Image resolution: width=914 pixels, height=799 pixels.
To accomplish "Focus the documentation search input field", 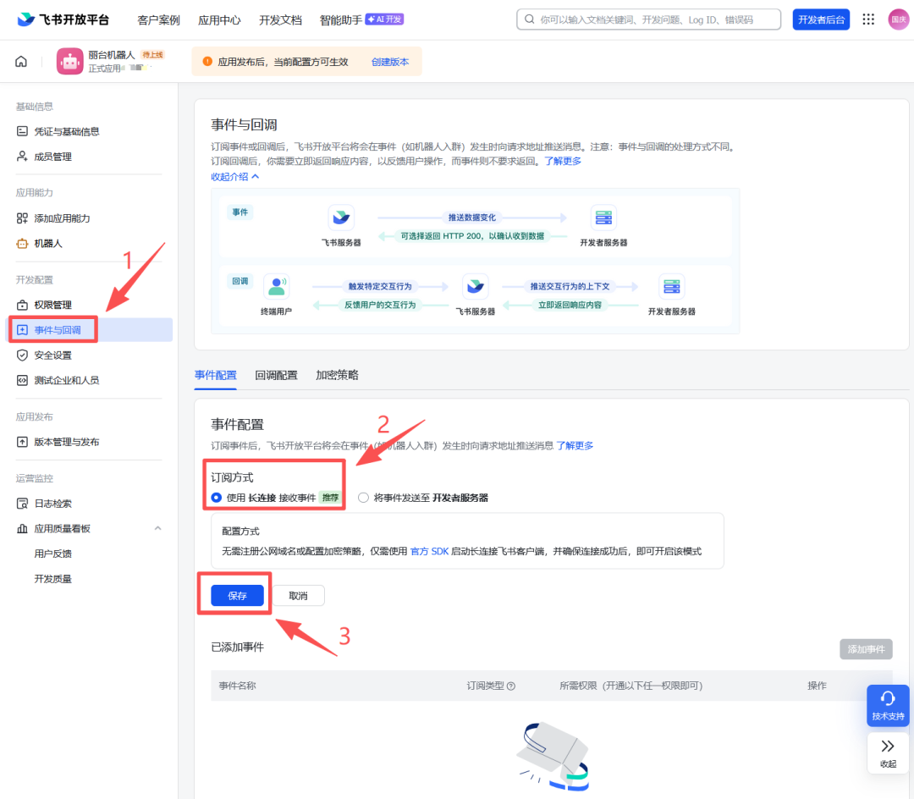I will (x=649, y=19).
